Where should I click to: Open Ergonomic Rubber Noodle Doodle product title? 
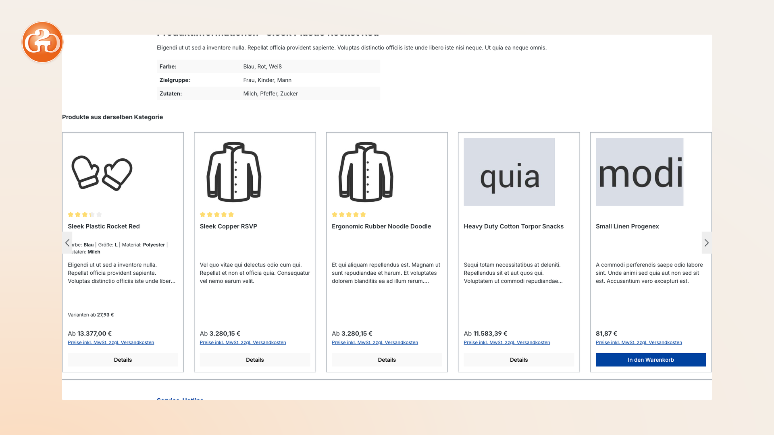click(381, 226)
